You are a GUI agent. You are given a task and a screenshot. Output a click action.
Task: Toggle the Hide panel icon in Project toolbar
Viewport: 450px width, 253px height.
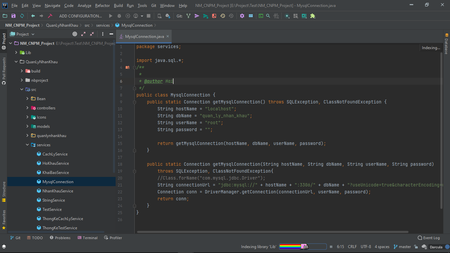pos(111,34)
